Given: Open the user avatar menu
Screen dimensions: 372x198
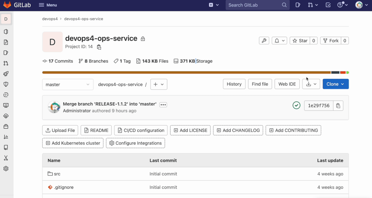Looking at the screenshot, I should point(361,5).
